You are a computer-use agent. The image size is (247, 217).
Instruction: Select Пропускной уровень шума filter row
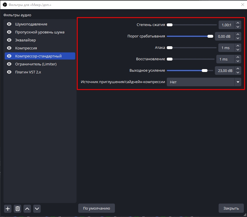(x=40, y=32)
